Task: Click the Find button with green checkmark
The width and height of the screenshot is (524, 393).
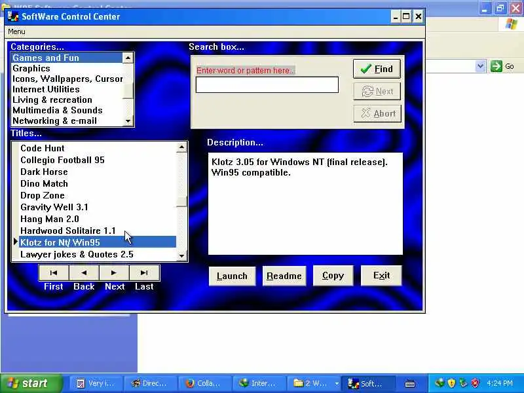Action: coord(377,69)
